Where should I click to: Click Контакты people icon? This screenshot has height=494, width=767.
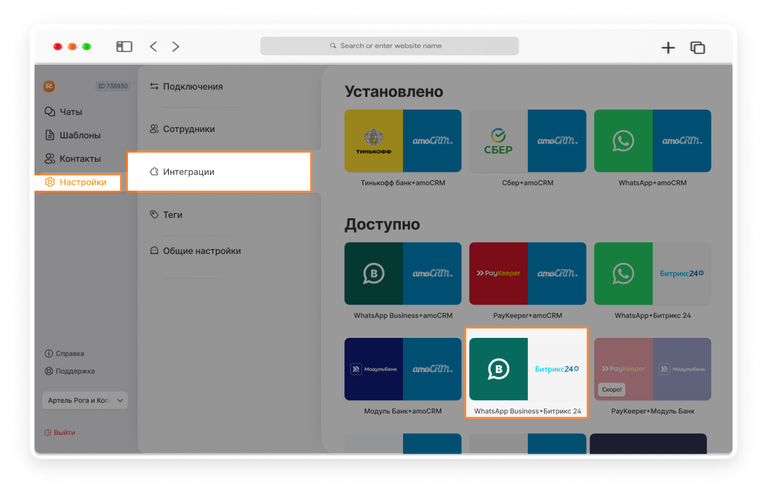(x=50, y=159)
